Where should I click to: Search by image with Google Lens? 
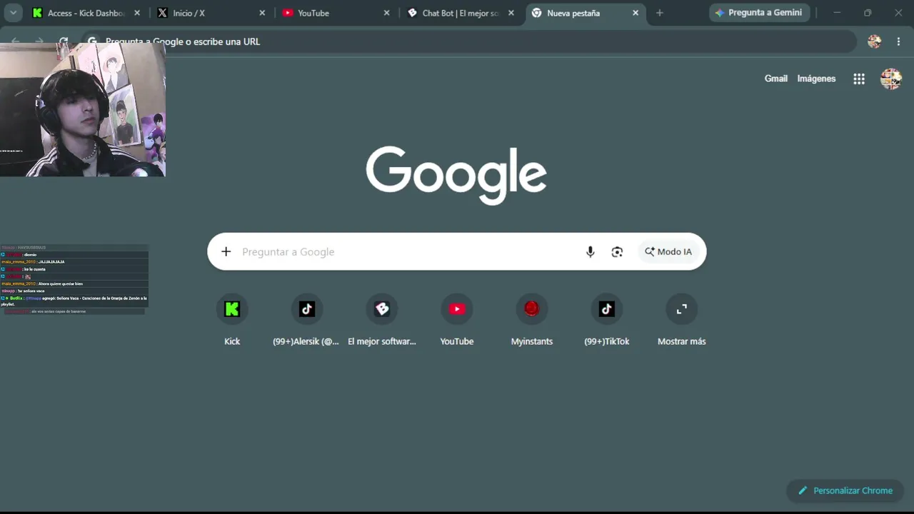click(x=617, y=252)
